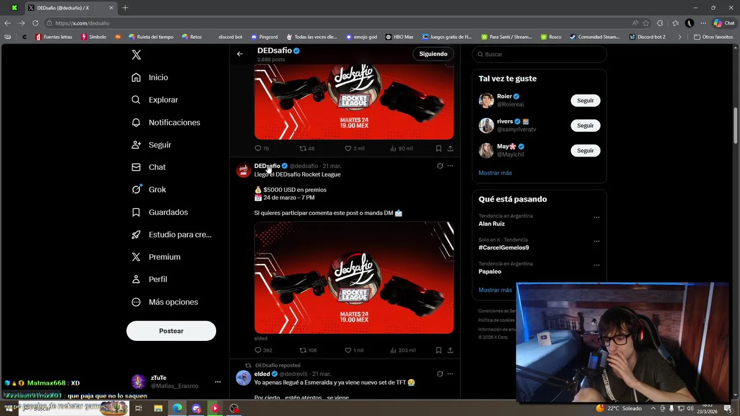This screenshot has width=740, height=416.
Task: Click the Postear button
Action: pyautogui.click(x=171, y=331)
